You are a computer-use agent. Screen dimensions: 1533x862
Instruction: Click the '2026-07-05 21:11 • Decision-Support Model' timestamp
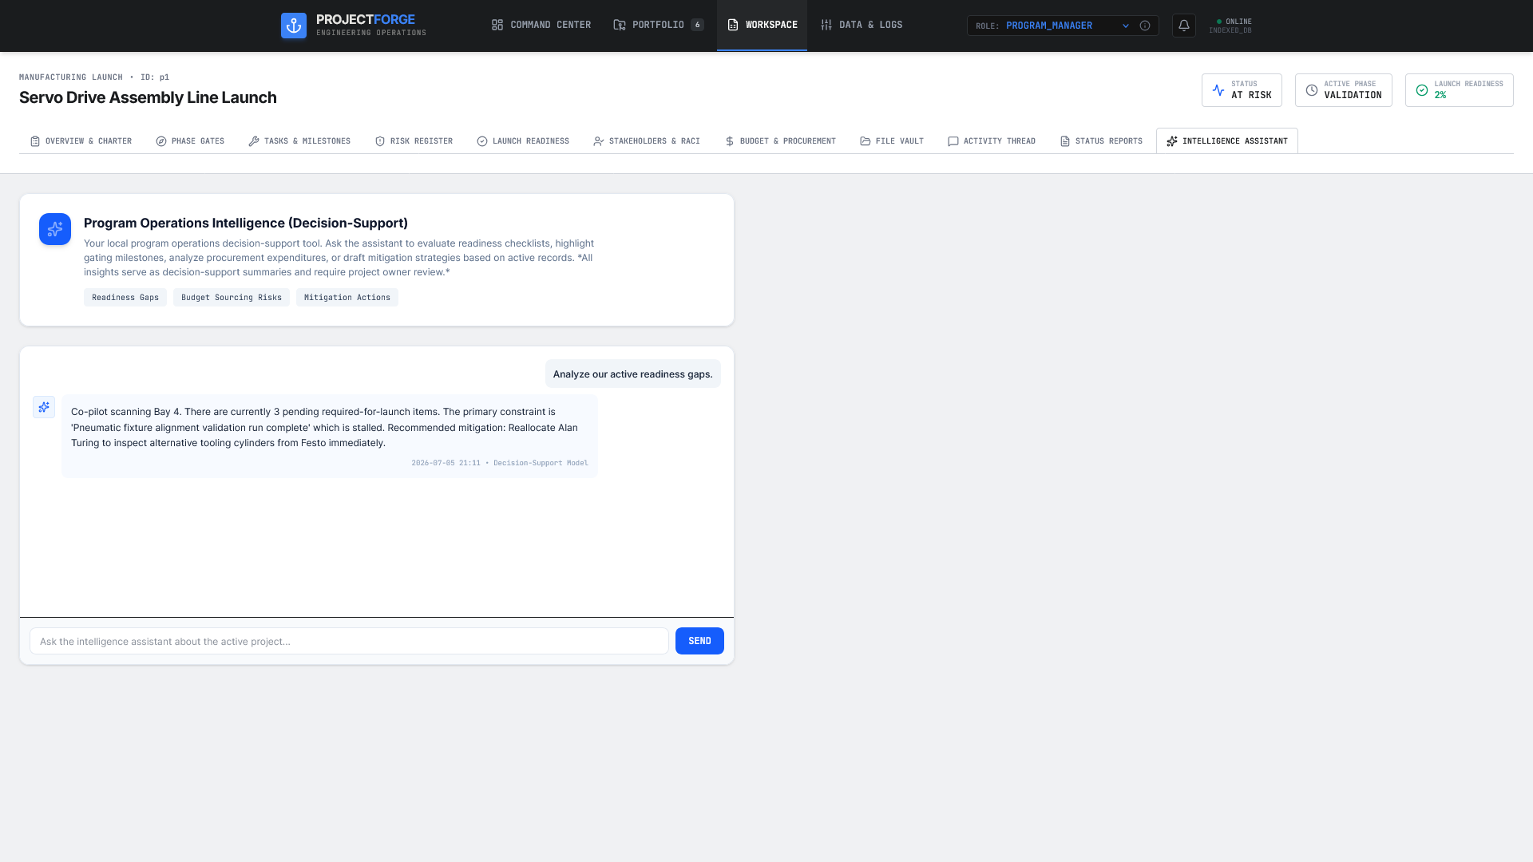coord(500,463)
